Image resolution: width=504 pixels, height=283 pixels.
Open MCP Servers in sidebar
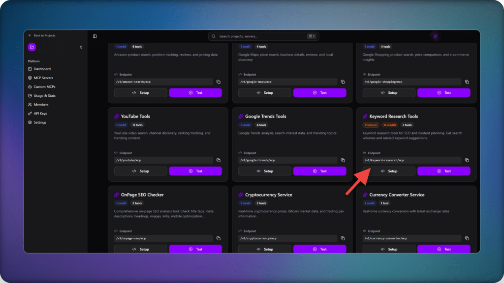pyautogui.click(x=43, y=78)
